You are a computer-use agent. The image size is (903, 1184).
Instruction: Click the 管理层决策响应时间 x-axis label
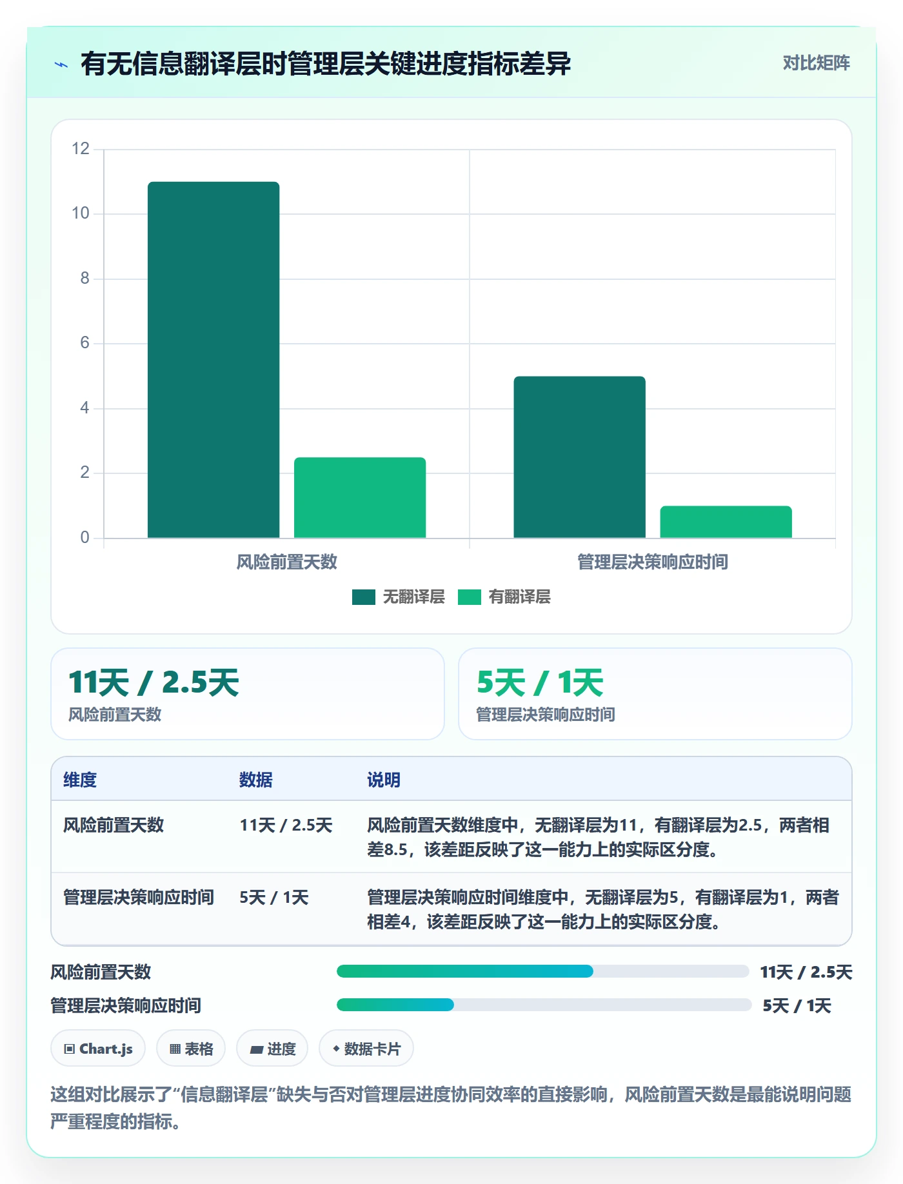[653, 562]
